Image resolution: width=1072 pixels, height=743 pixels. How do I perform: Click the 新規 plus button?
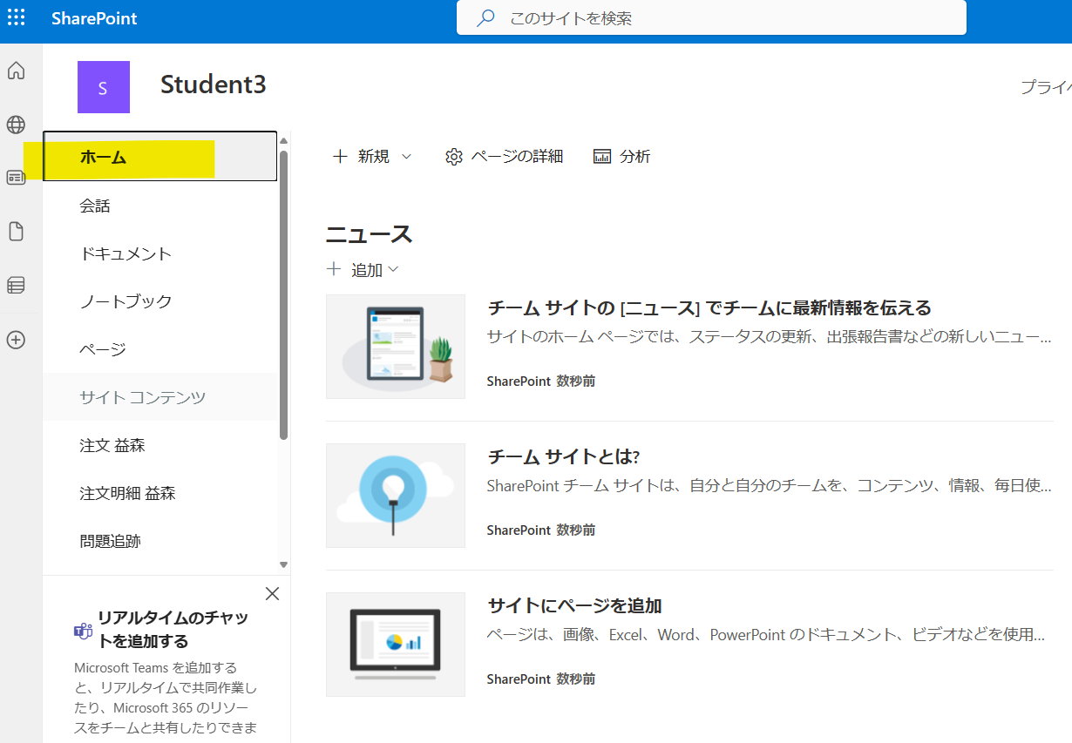tap(340, 157)
